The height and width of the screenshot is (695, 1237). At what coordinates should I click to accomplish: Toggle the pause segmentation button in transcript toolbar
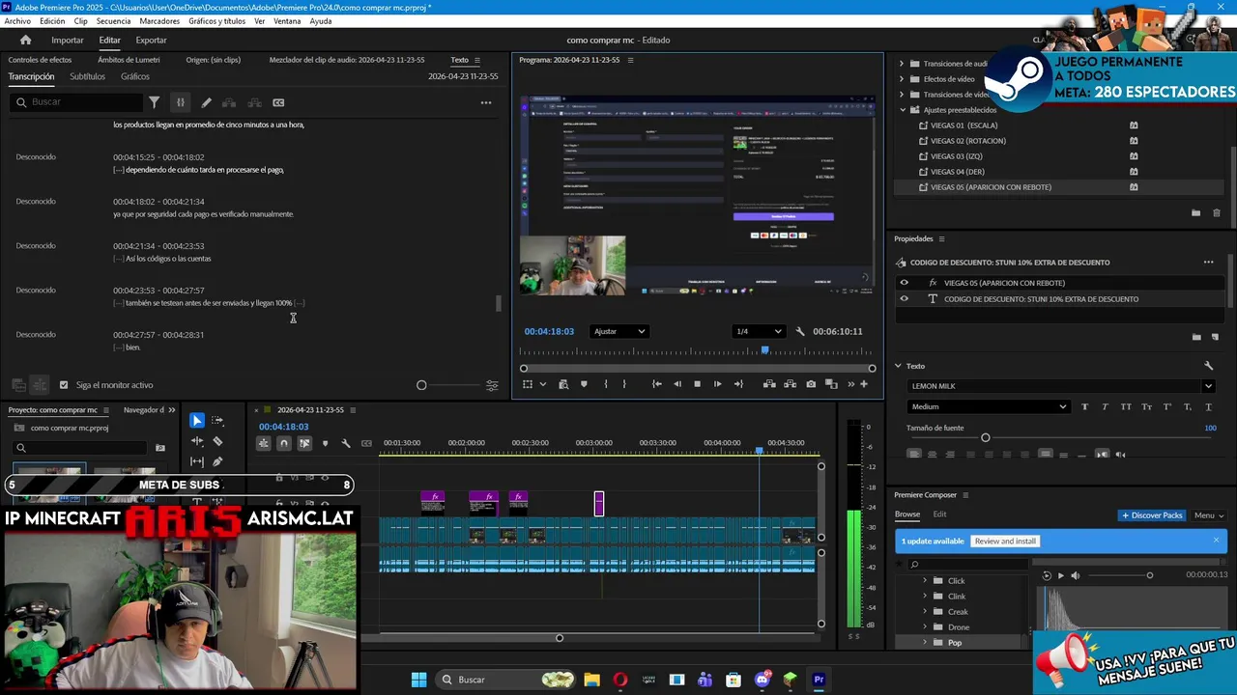[180, 102]
